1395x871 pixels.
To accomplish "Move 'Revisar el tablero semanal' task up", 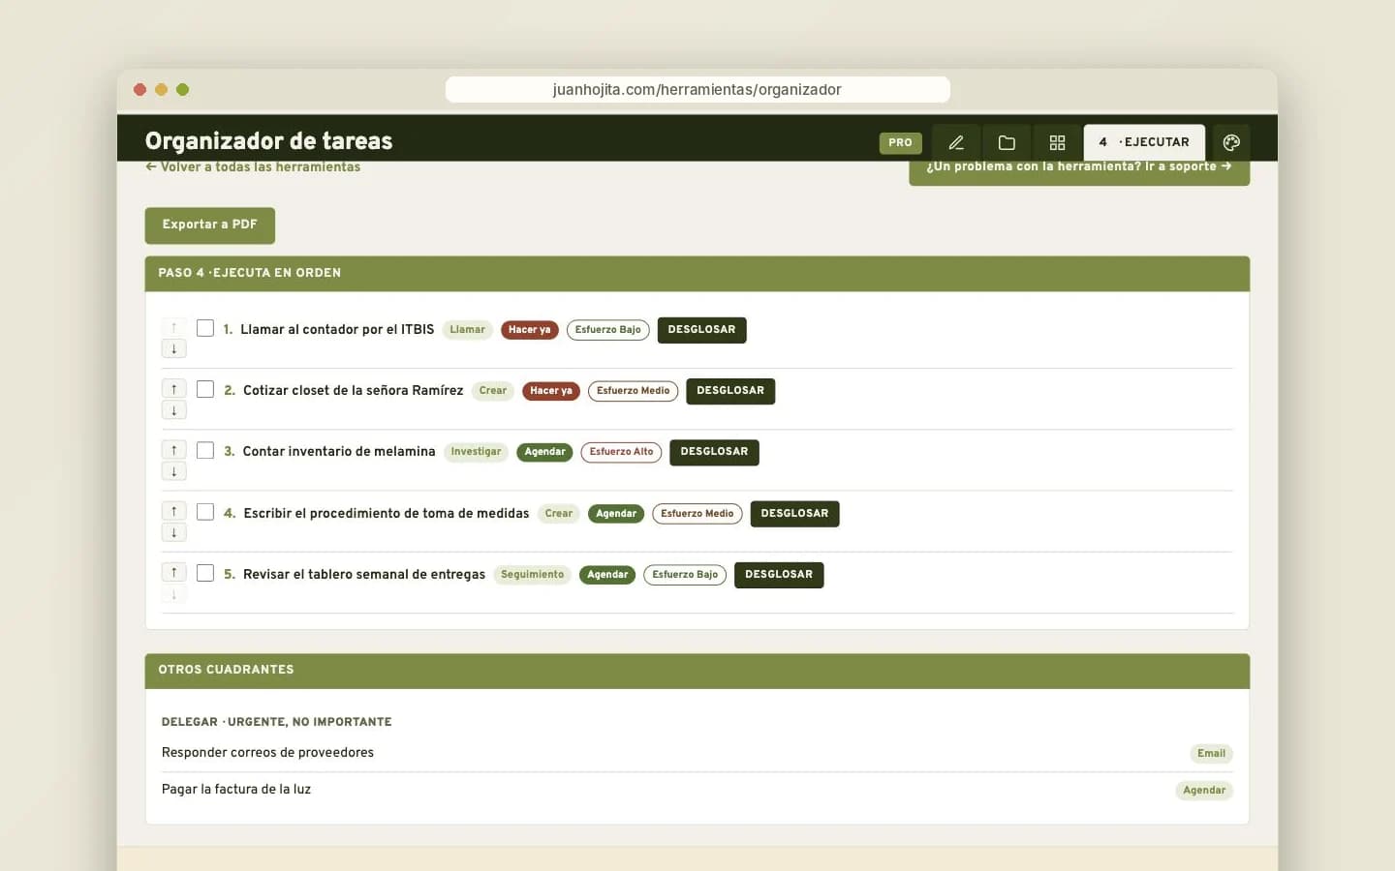I will tap(174, 572).
